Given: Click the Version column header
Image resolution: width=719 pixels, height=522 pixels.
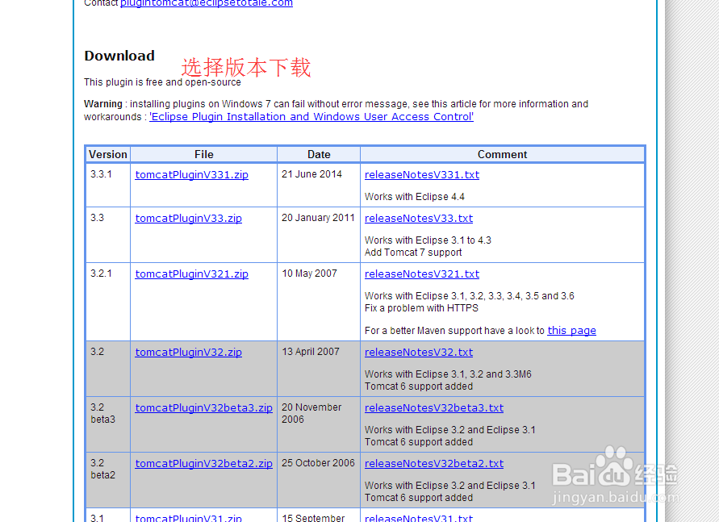Looking at the screenshot, I should click(108, 154).
